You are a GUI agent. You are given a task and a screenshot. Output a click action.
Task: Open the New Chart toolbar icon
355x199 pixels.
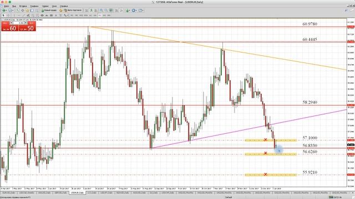click(3, 11)
